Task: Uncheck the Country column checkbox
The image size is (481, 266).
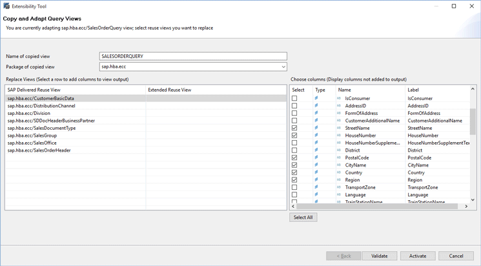Action: tap(295, 172)
